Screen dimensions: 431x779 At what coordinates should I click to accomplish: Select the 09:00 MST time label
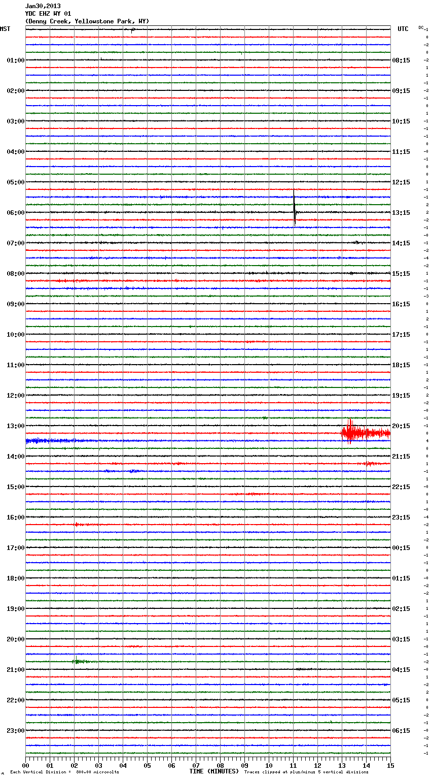coord(16,304)
